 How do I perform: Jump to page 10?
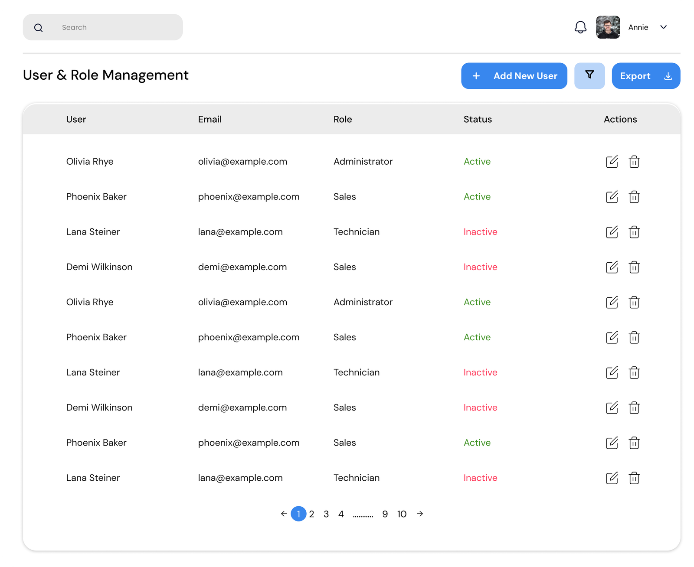[402, 514]
